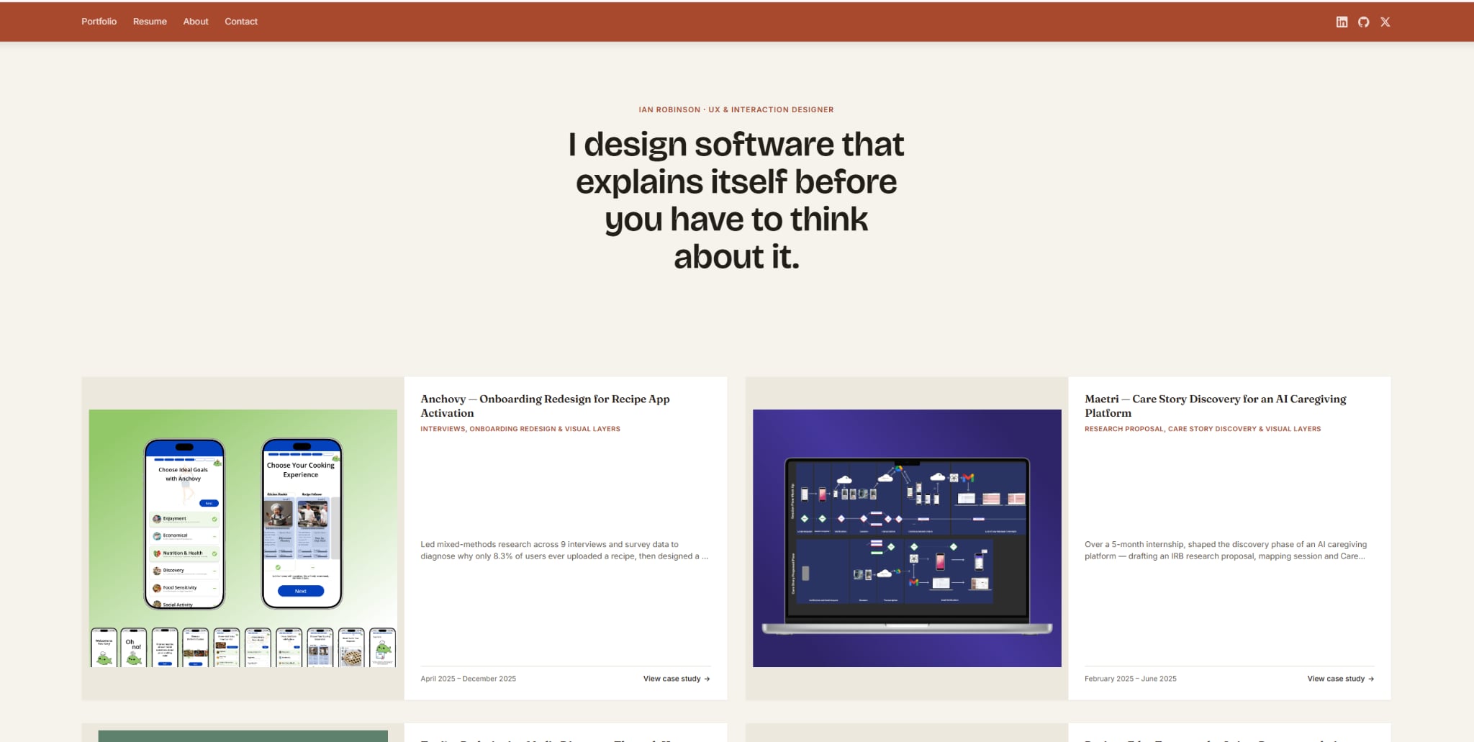Click the Maetri tags line 'Research Proposal, Care Story Discovery & Visual Layers'

1203,429
